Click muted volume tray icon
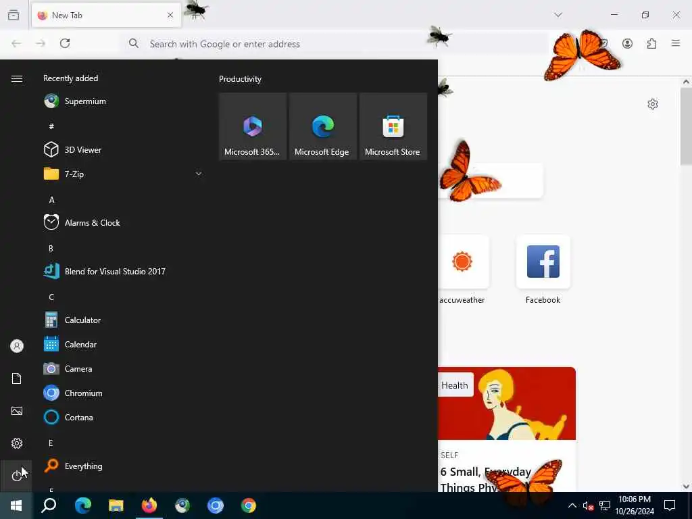Viewport: 692px width, 519px height. click(588, 505)
